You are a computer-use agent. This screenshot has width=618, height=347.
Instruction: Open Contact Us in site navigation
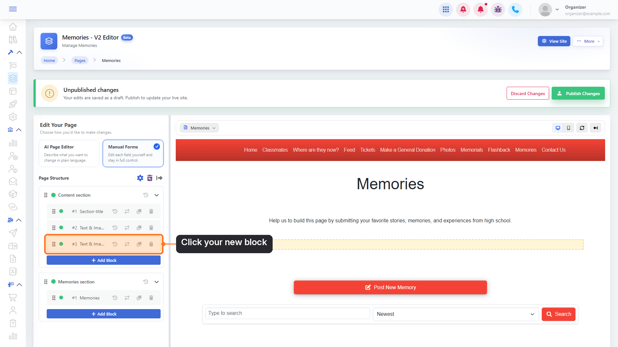pos(553,150)
